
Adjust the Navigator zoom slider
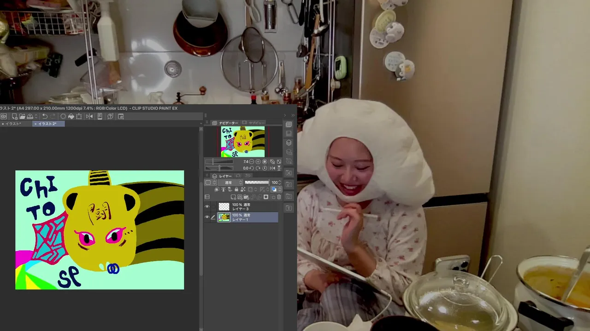pyautogui.click(x=219, y=161)
